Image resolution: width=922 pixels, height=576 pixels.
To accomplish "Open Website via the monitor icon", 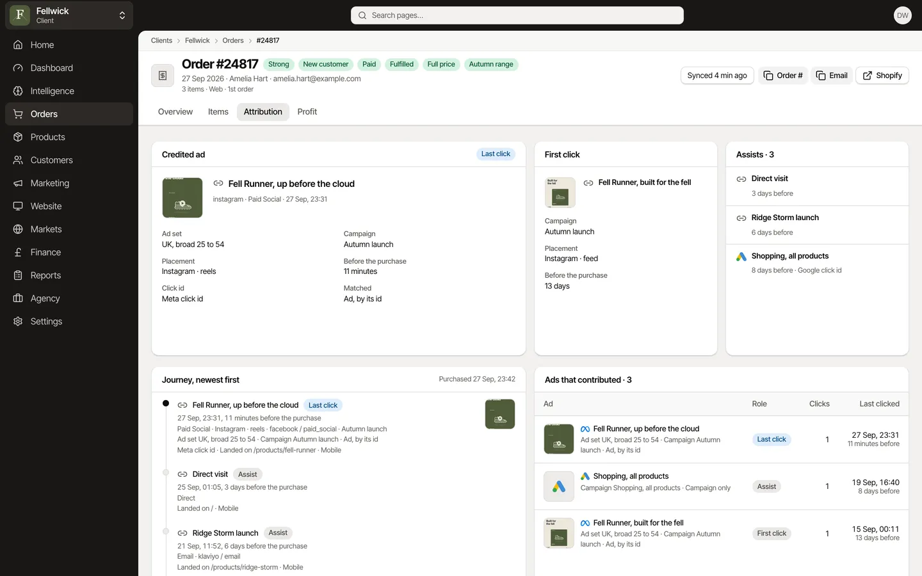I will point(18,206).
